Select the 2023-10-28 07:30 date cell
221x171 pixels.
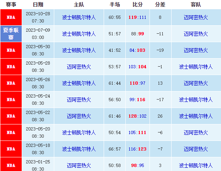point(38,17)
